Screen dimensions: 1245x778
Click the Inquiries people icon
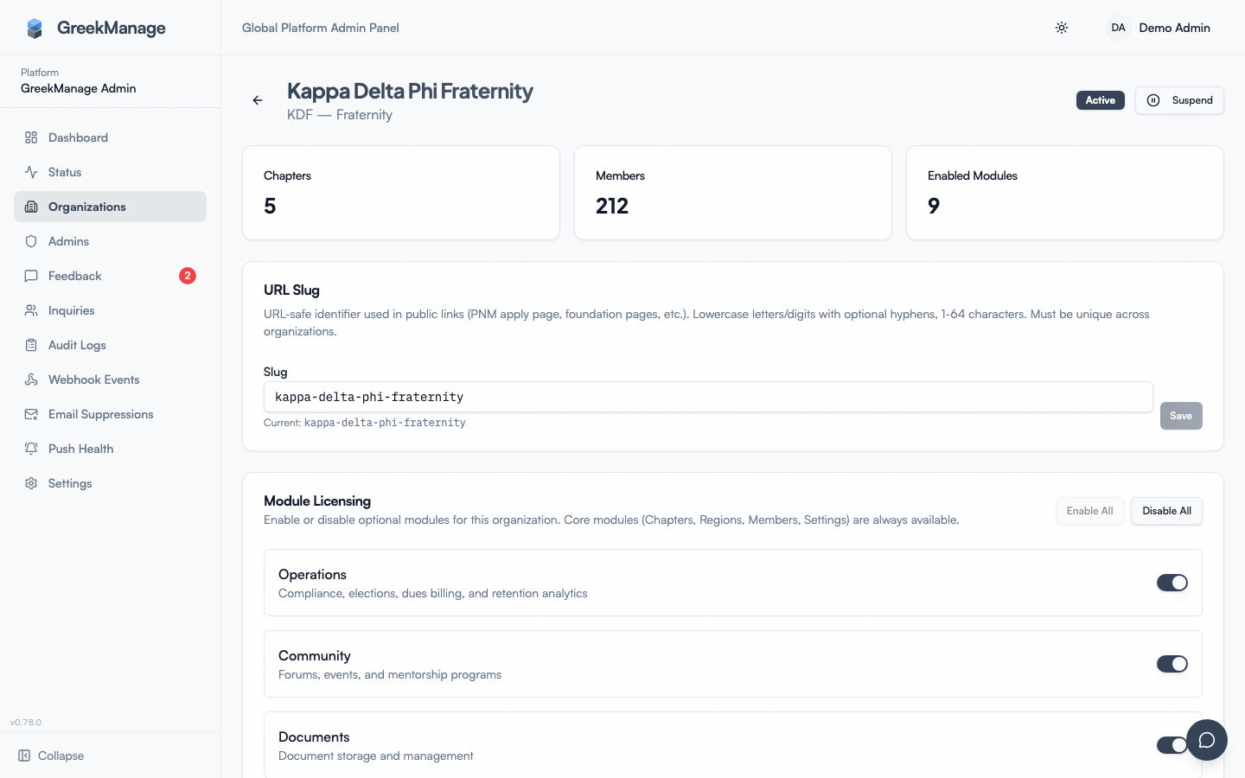coord(31,310)
